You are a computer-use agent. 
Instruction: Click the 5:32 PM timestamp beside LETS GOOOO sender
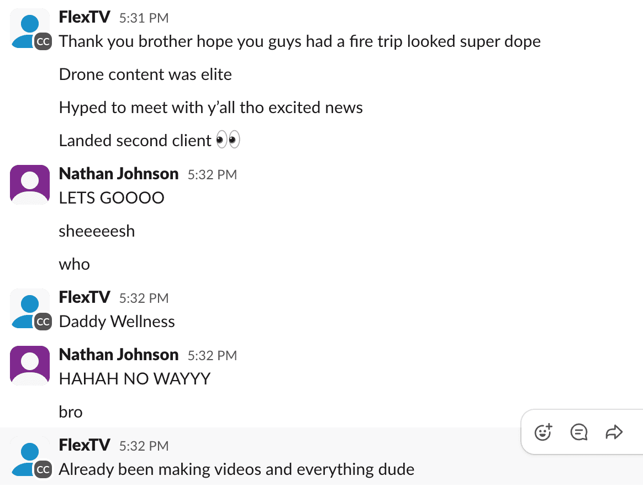(213, 175)
